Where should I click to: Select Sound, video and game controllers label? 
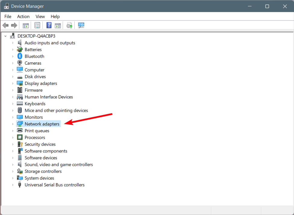[59, 164]
